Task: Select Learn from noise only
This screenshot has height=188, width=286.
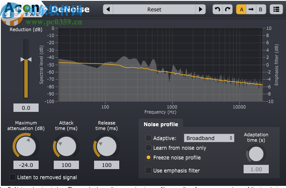Action: pos(148,148)
